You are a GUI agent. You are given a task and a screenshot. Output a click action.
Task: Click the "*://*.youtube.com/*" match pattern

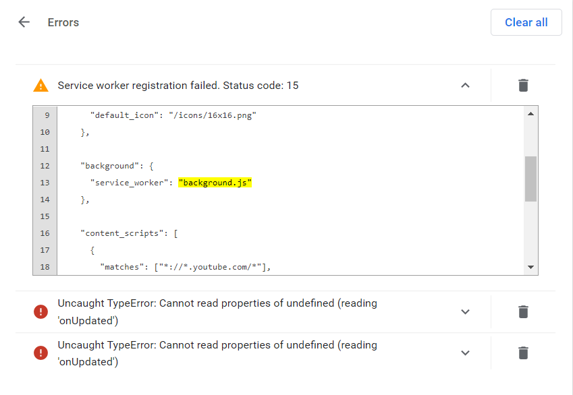210,267
